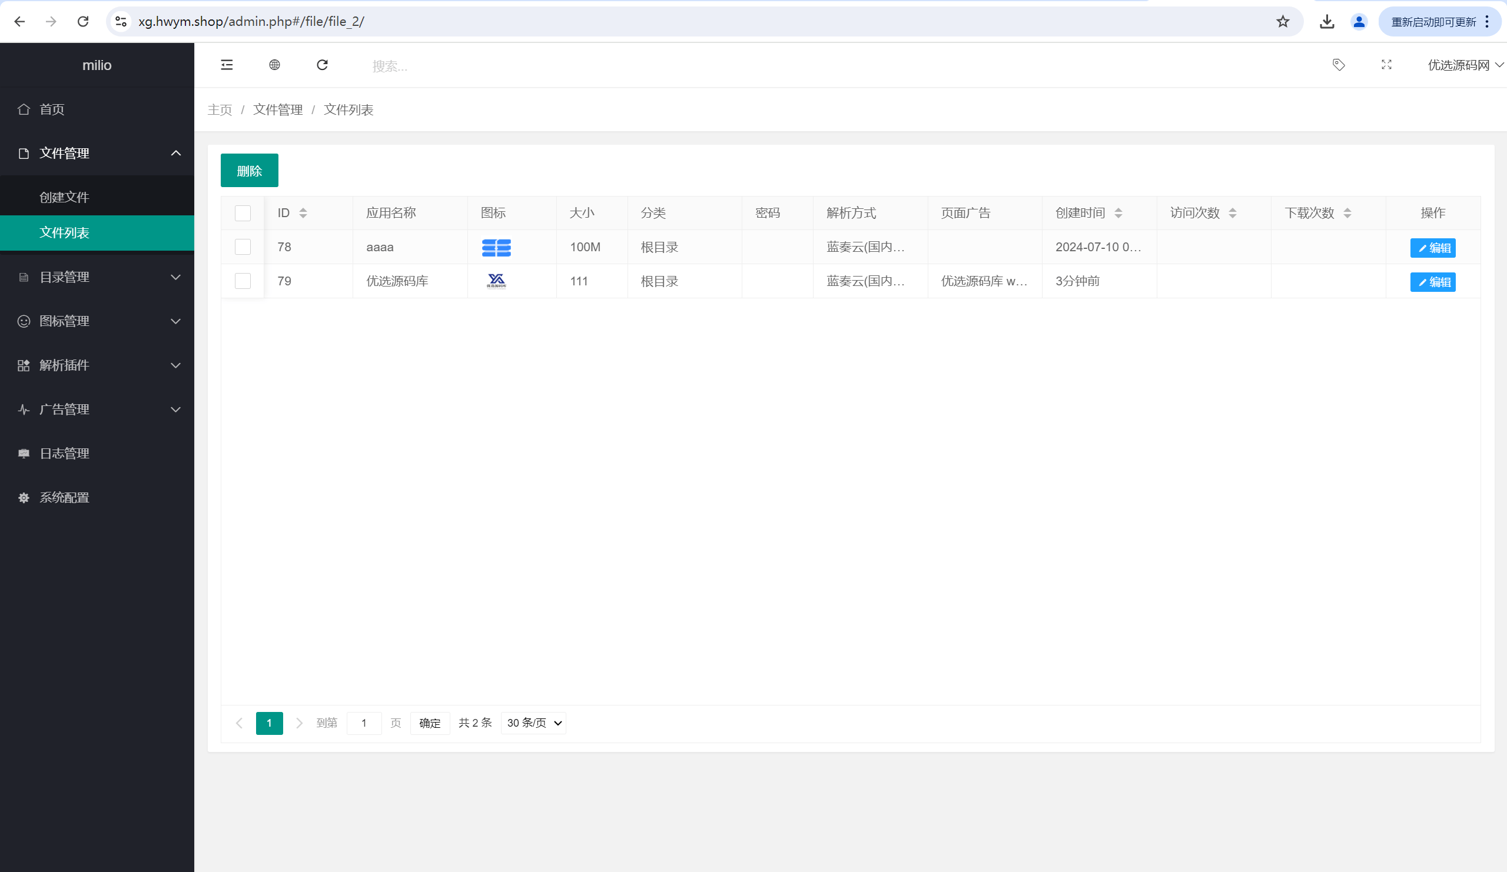Screen dimensions: 1507x872
Task: Check the row with ID 78
Action: coord(243,247)
